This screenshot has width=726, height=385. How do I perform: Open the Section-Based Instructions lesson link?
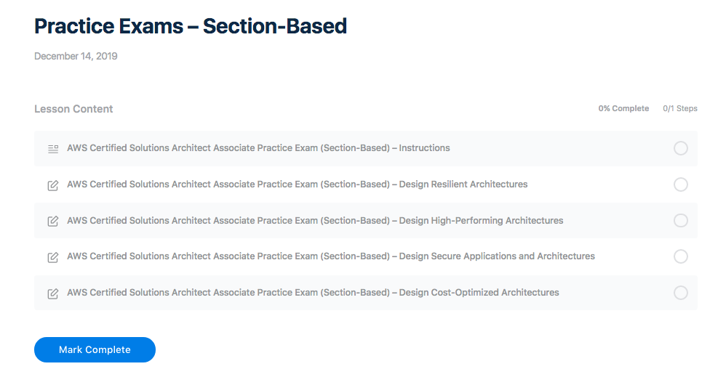[x=258, y=148]
